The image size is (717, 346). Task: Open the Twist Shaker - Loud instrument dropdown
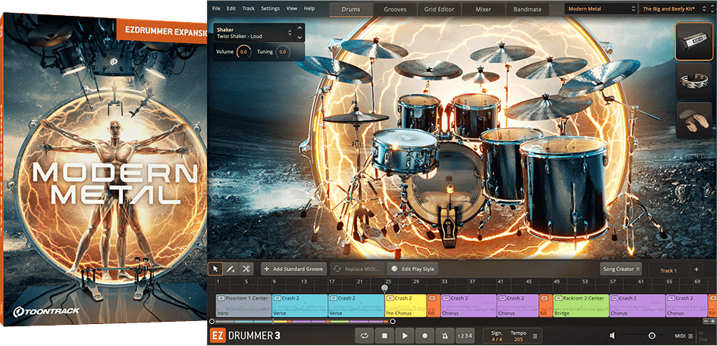coord(254,33)
